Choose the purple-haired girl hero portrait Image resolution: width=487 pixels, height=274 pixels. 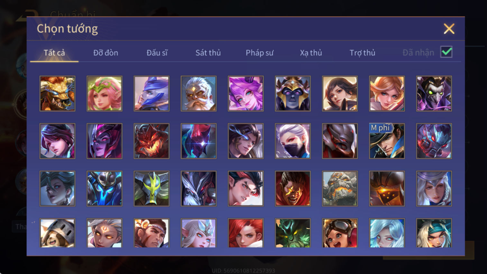(246, 94)
